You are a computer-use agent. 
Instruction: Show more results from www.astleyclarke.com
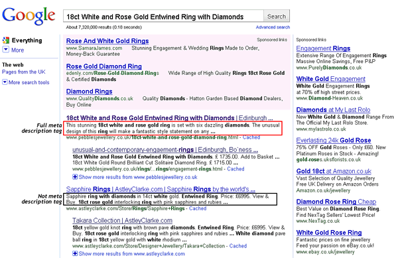point(132,254)
